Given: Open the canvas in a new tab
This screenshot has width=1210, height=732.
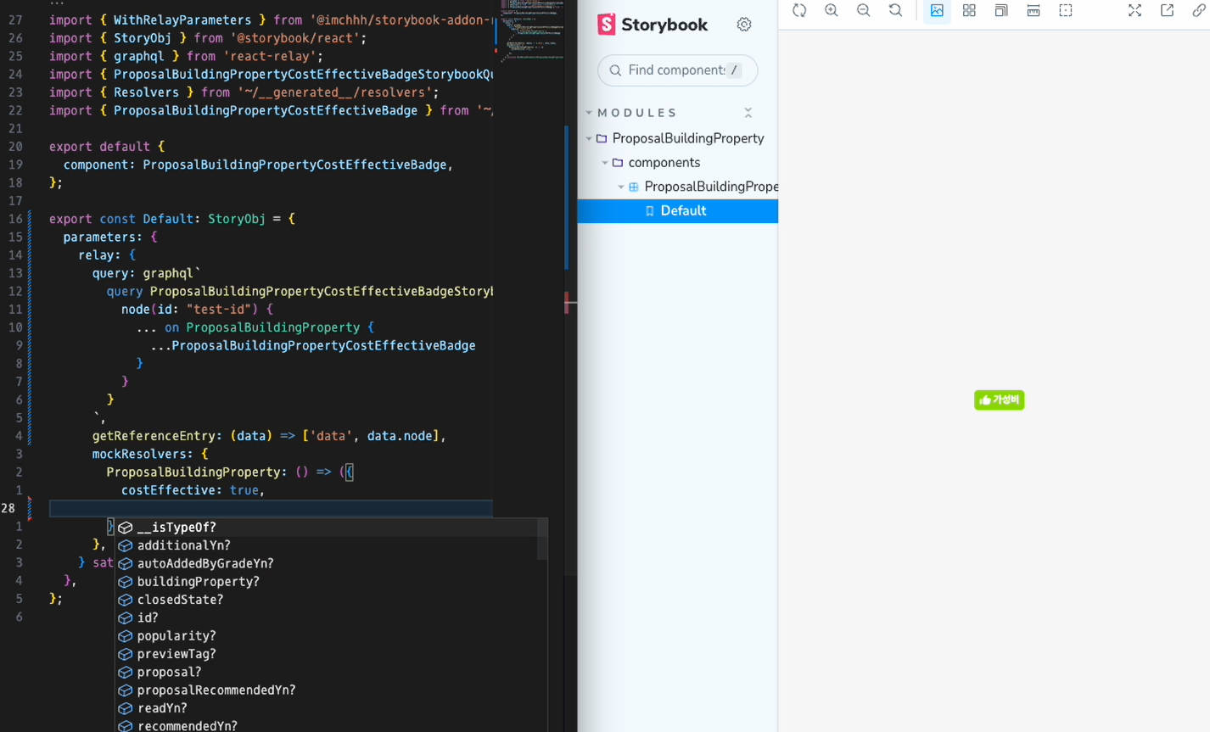Looking at the screenshot, I should [1167, 11].
